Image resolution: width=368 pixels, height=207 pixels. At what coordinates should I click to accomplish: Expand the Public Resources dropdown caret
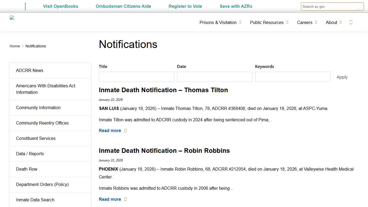pos(287,22)
